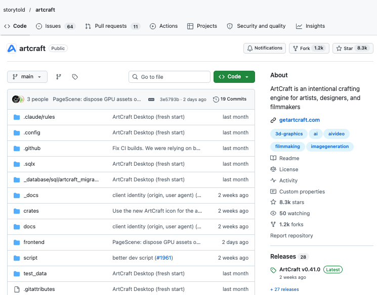Open the Actions tab
377x295 pixels.
(163, 26)
